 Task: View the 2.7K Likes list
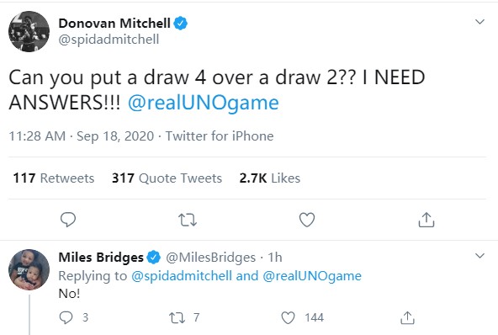[x=270, y=178]
